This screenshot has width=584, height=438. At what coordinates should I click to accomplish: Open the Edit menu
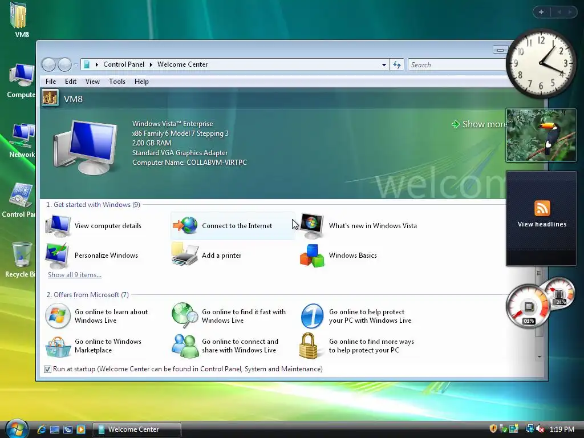point(70,82)
